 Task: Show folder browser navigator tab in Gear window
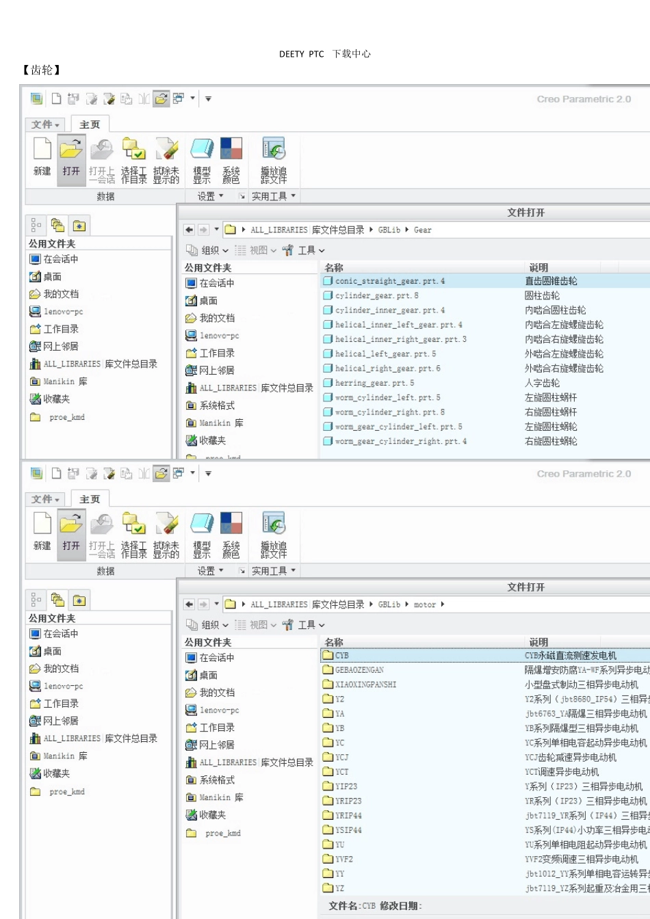[57, 226]
